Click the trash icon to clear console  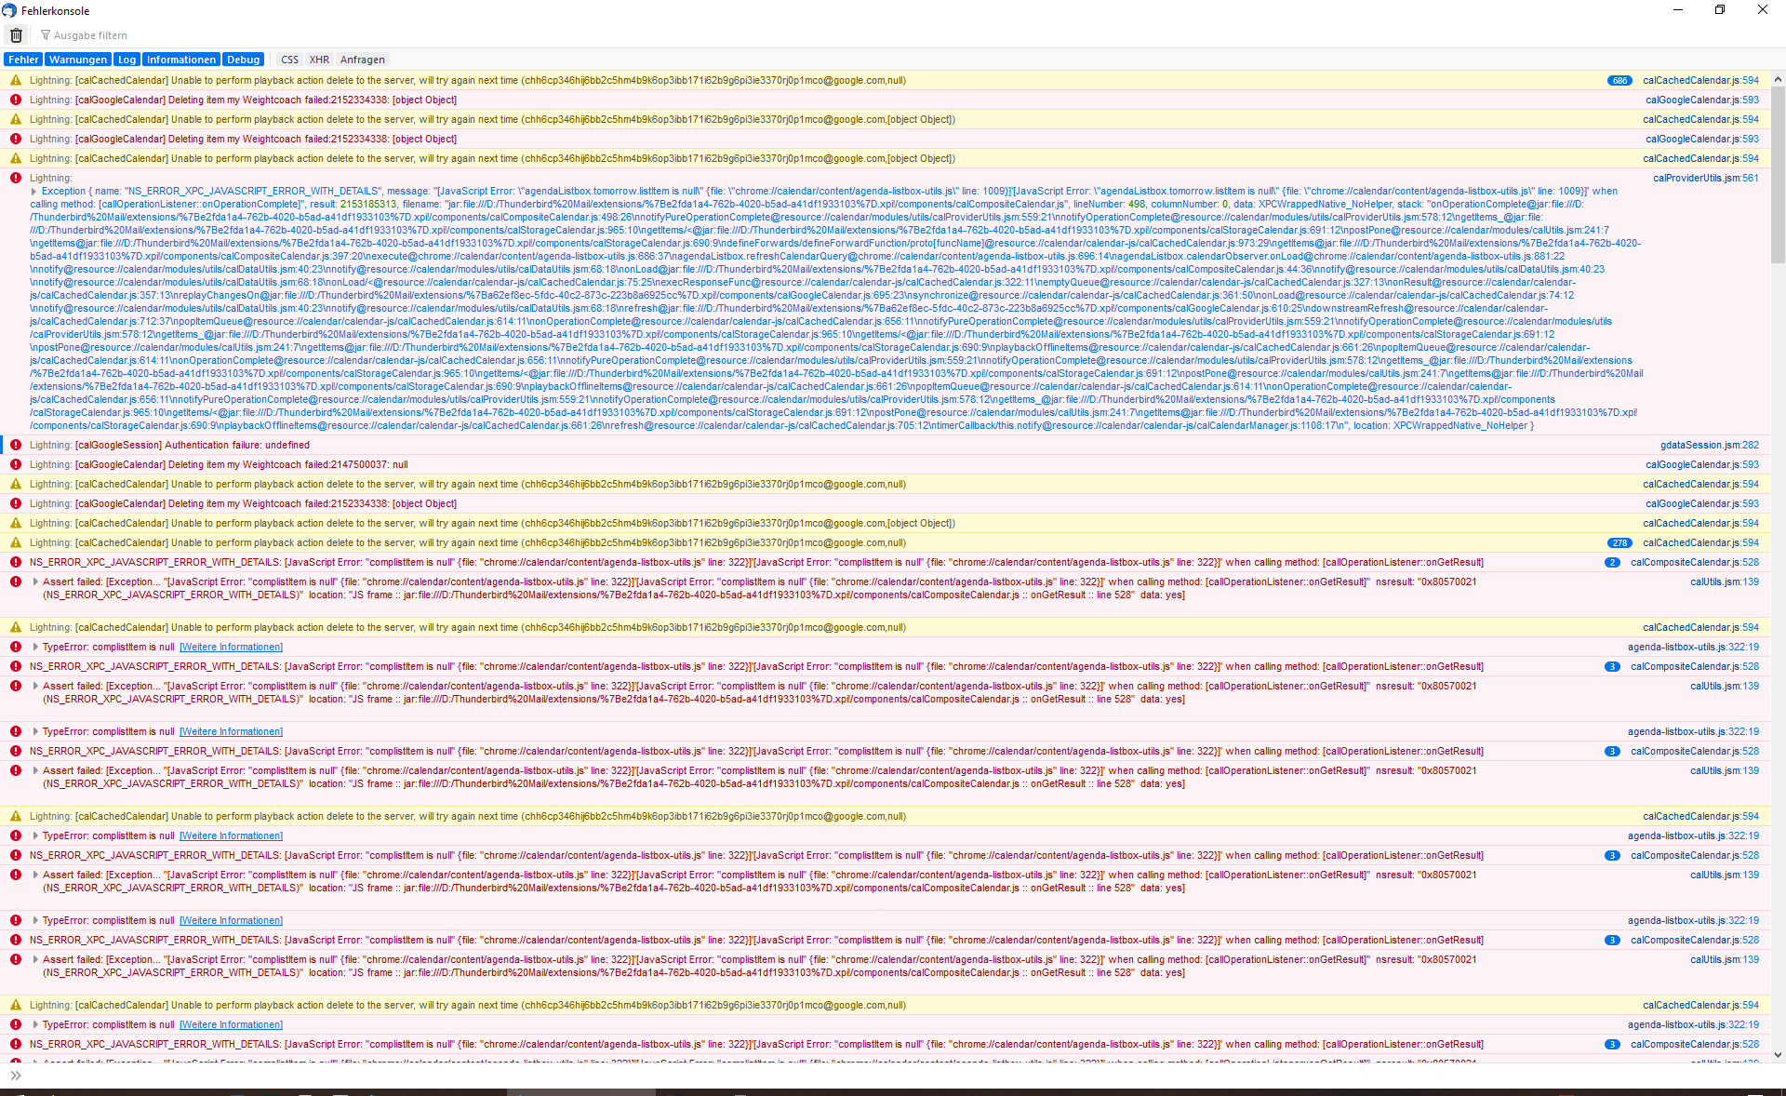coord(16,35)
